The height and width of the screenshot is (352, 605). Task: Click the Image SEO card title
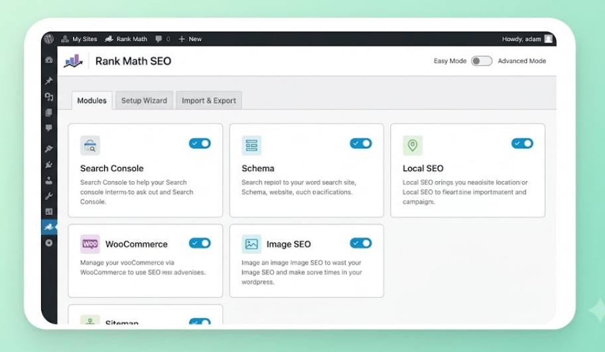point(289,244)
